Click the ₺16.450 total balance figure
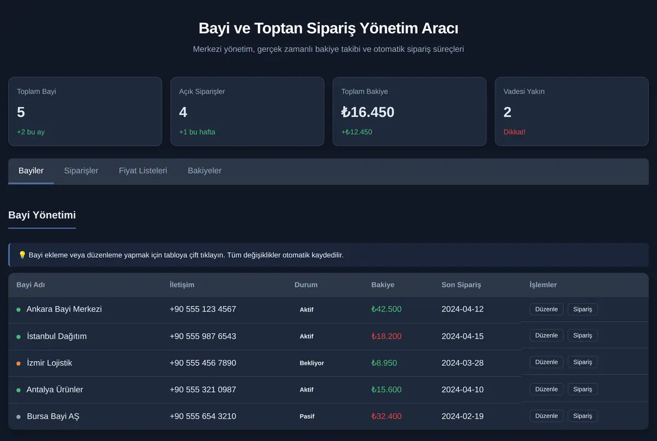Image resolution: width=657 pixels, height=441 pixels. click(x=368, y=112)
